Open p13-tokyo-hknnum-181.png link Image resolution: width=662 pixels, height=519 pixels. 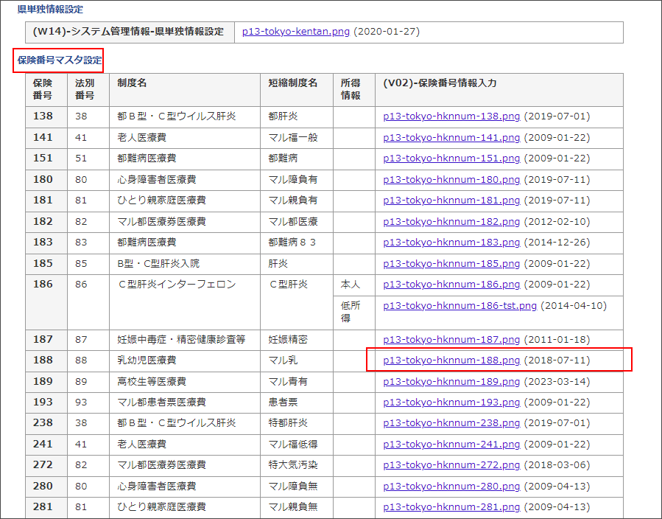(x=451, y=201)
